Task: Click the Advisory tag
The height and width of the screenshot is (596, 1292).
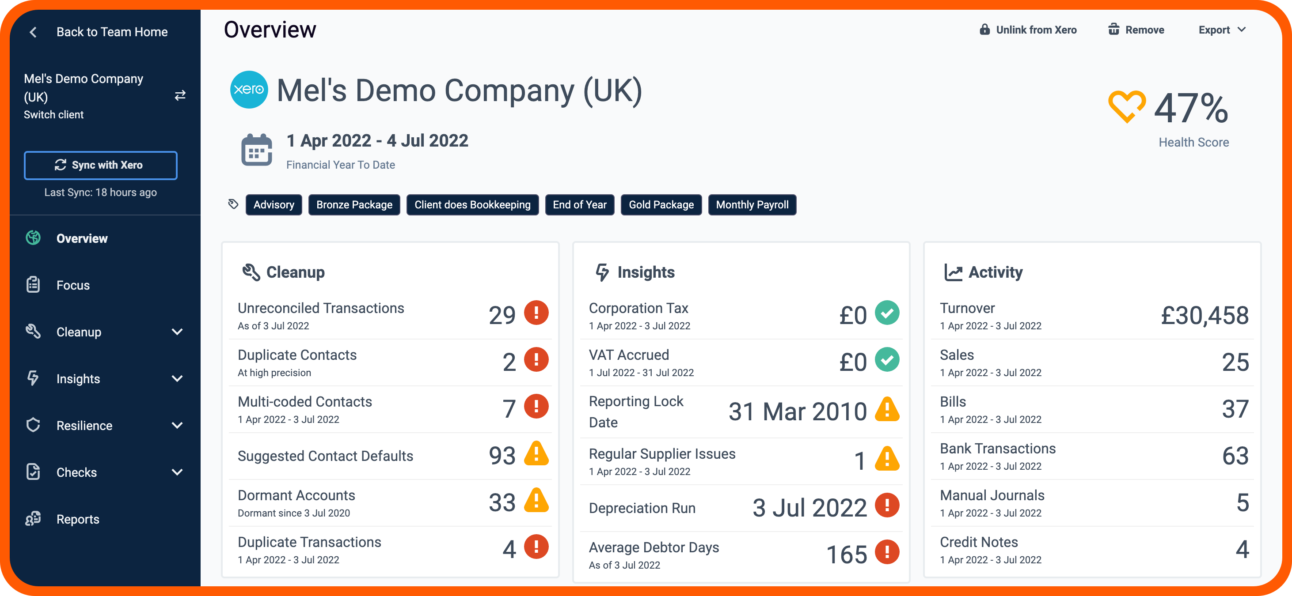Action: (274, 204)
